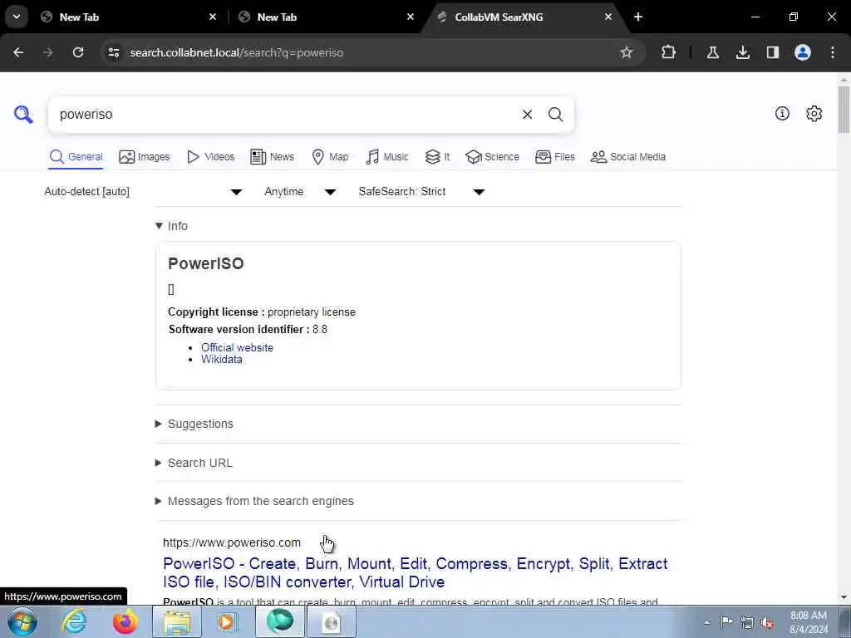The height and width of the screenshot is (638, 851).
Task: Expand the Search URL section
Action: [194, 463]
